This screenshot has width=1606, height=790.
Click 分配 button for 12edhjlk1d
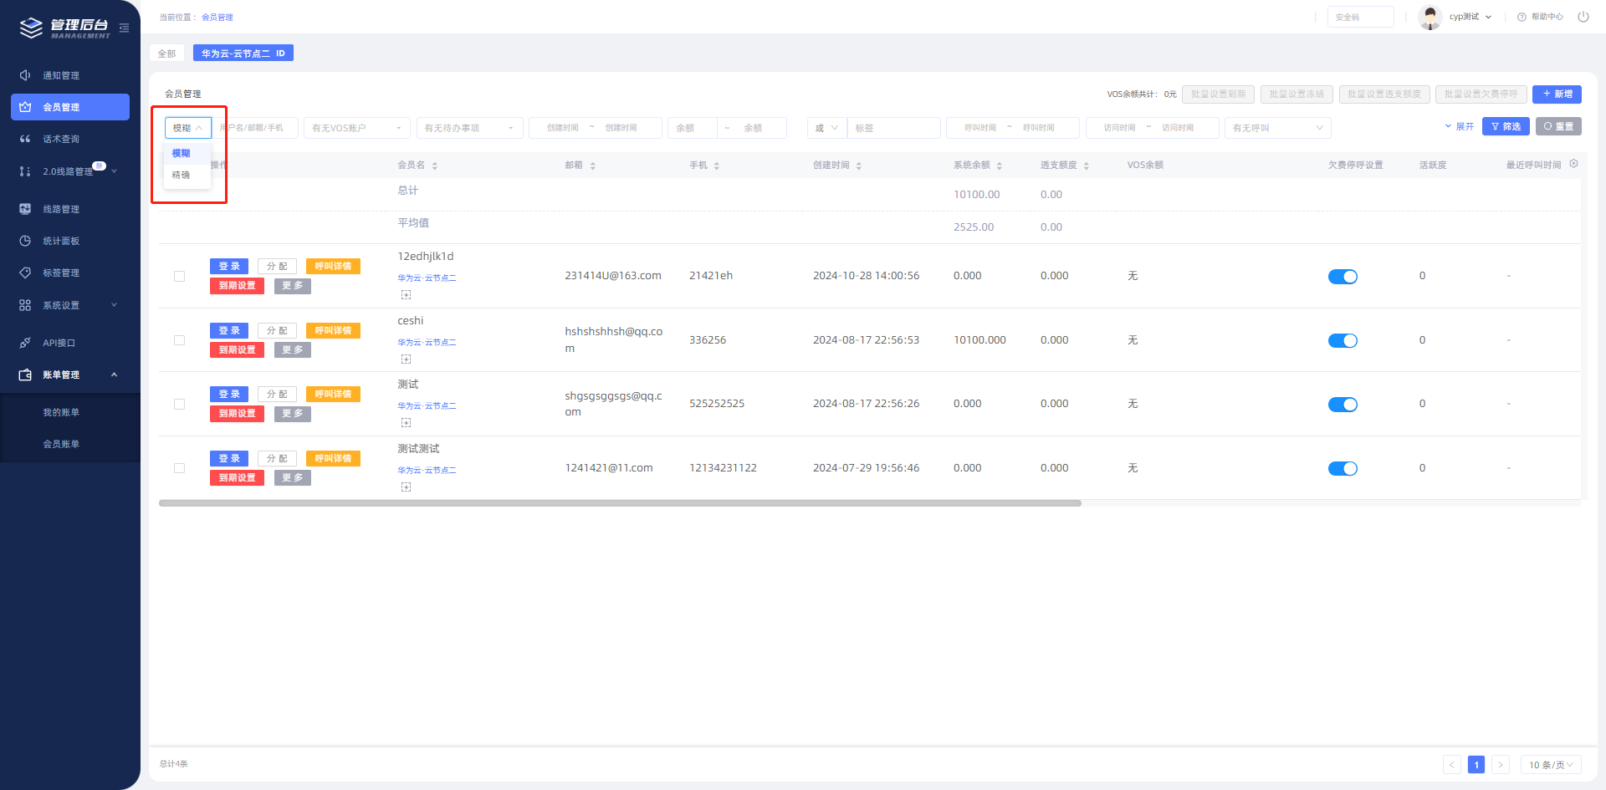pyautogui.click(x=277, y=266)
